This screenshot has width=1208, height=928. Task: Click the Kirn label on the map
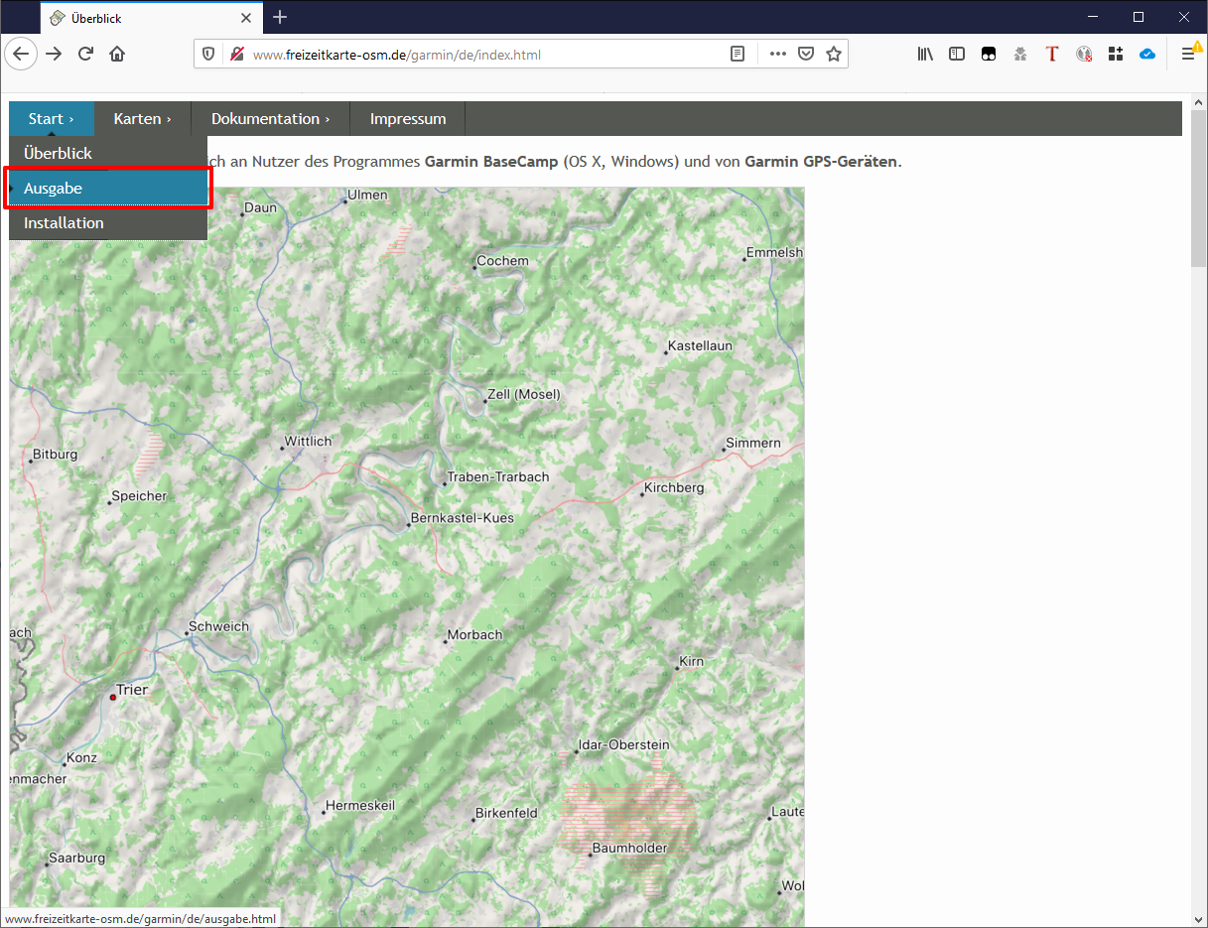click(x=691, y=662)
